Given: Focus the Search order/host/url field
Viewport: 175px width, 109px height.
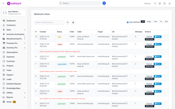Looking at the screenshot, I should (x=49, y=22).
